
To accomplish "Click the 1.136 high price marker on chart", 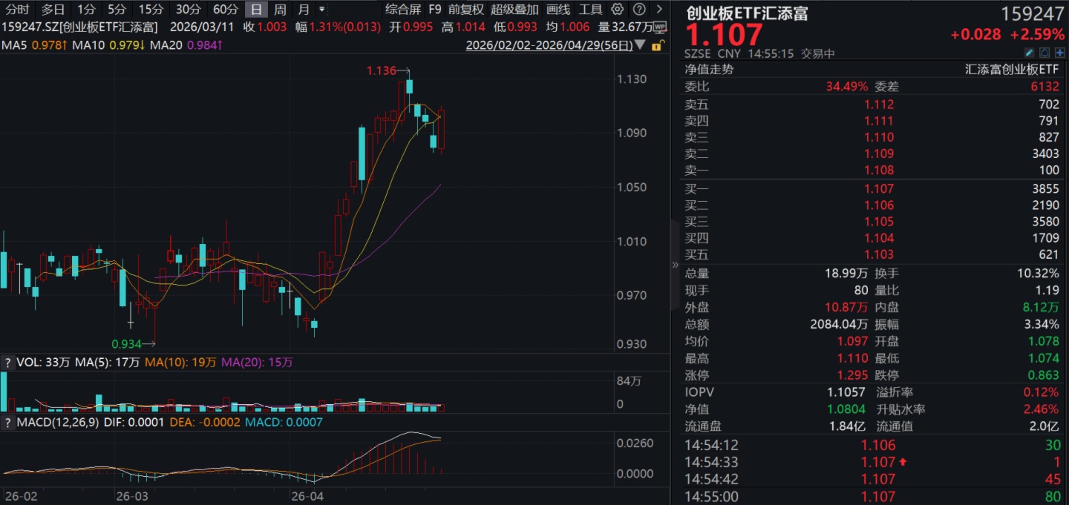I will coord(382,71).
